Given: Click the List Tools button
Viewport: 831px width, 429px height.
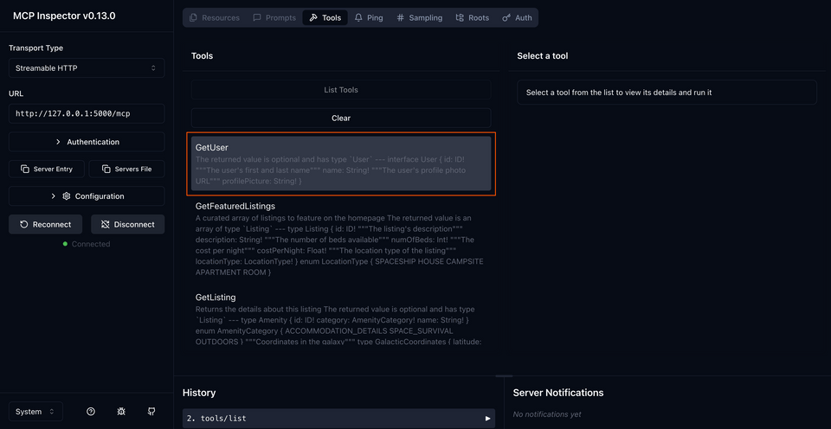Looking at the screenshot, I should (x=341, y=90).
